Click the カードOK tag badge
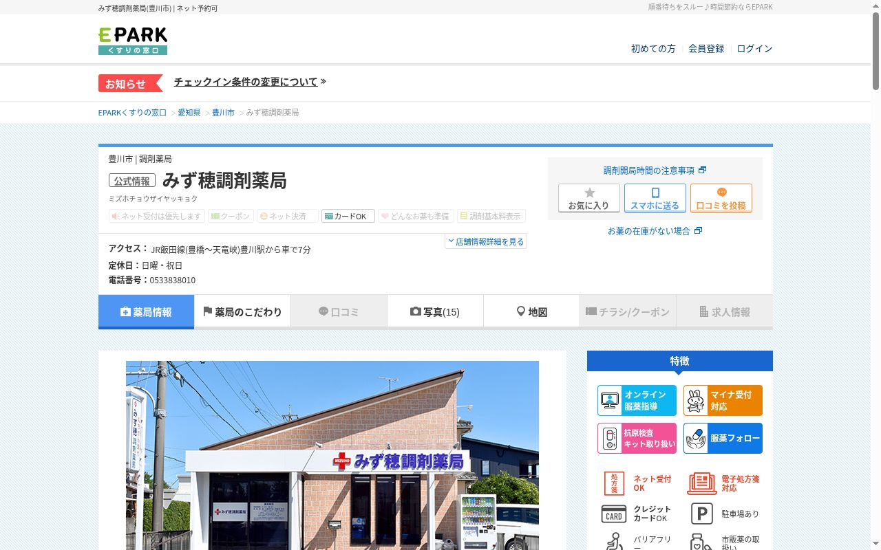The width and height of the screenshot is (881, 550). click(x=348, y=216)
